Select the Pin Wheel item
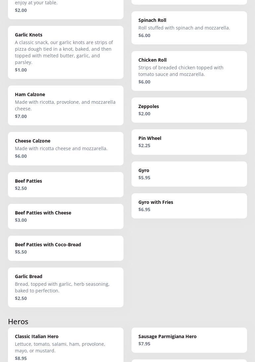 click(189, 142)
